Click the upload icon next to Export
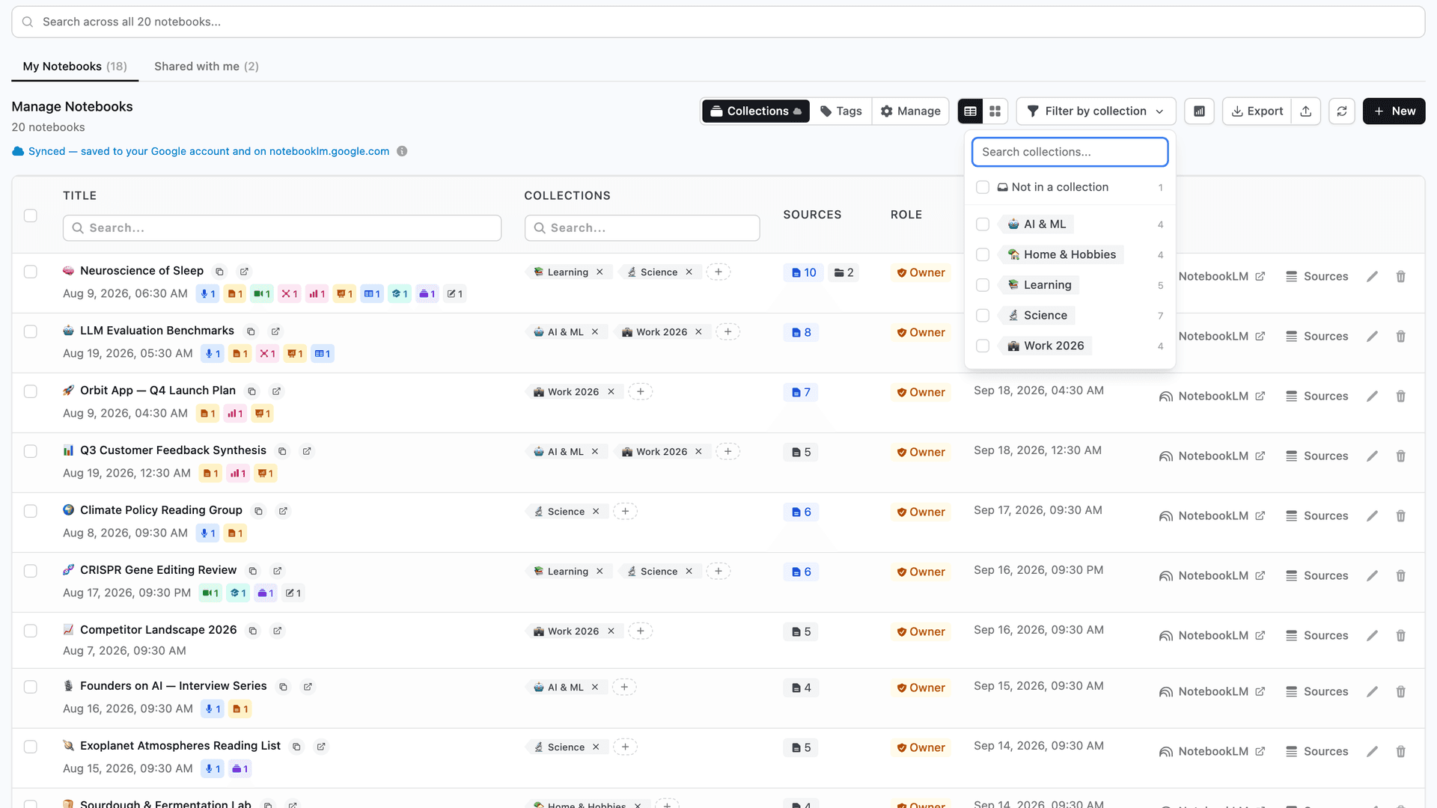 [x=1306, y=111]
